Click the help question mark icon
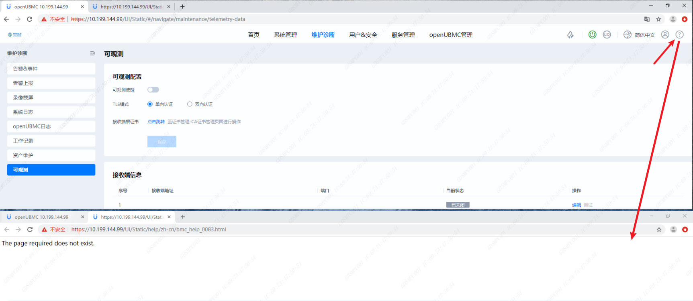 pyautogui.click(x=679, y=35)
